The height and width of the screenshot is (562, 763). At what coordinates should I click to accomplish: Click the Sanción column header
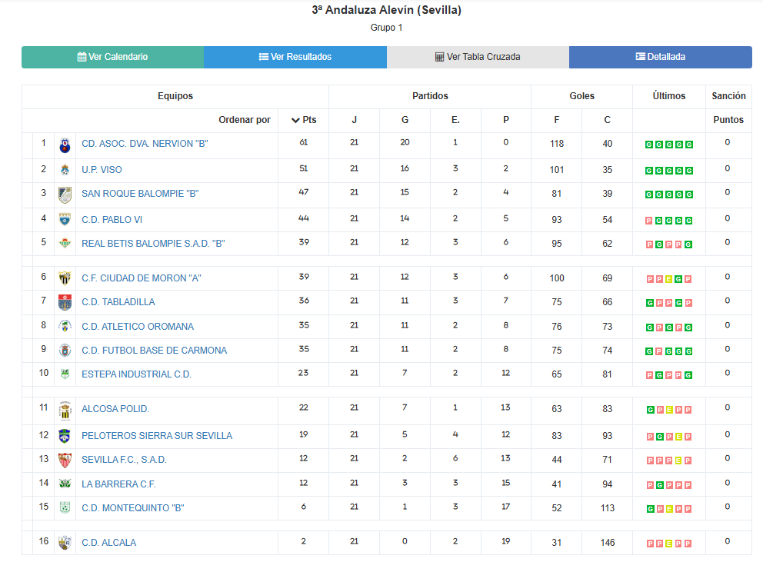pos(728,96)
